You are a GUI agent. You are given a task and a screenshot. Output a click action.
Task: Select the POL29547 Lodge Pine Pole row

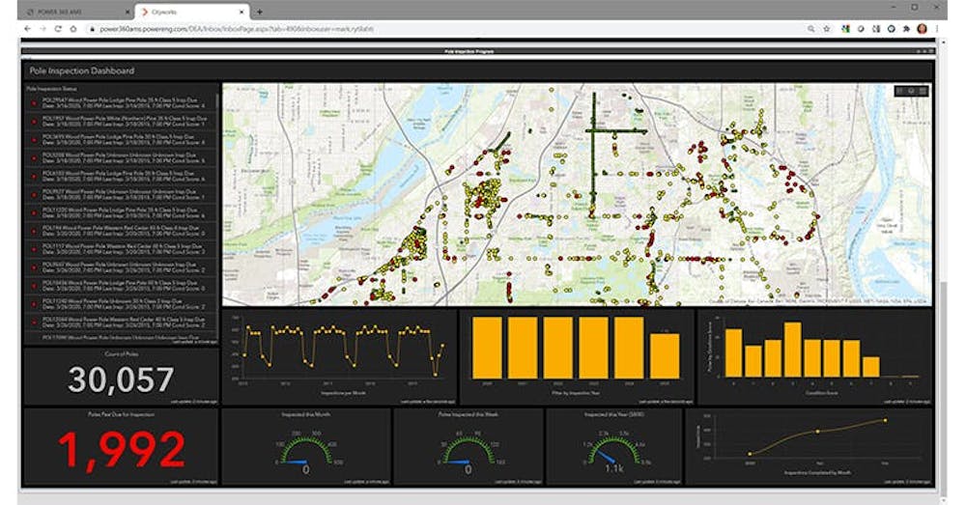(120, 103)
